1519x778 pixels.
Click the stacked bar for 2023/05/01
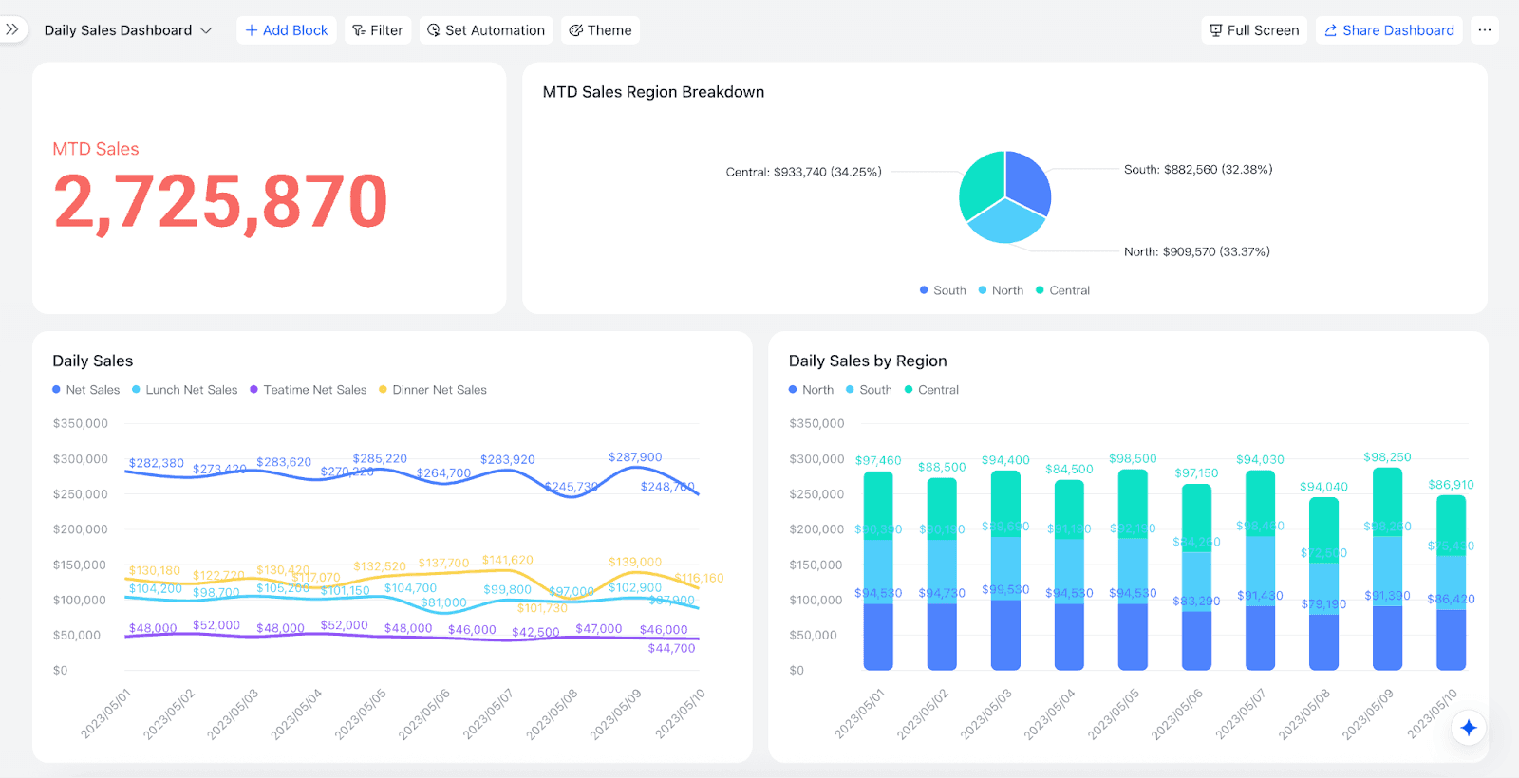pyautogui.click(x=878, y=571)
